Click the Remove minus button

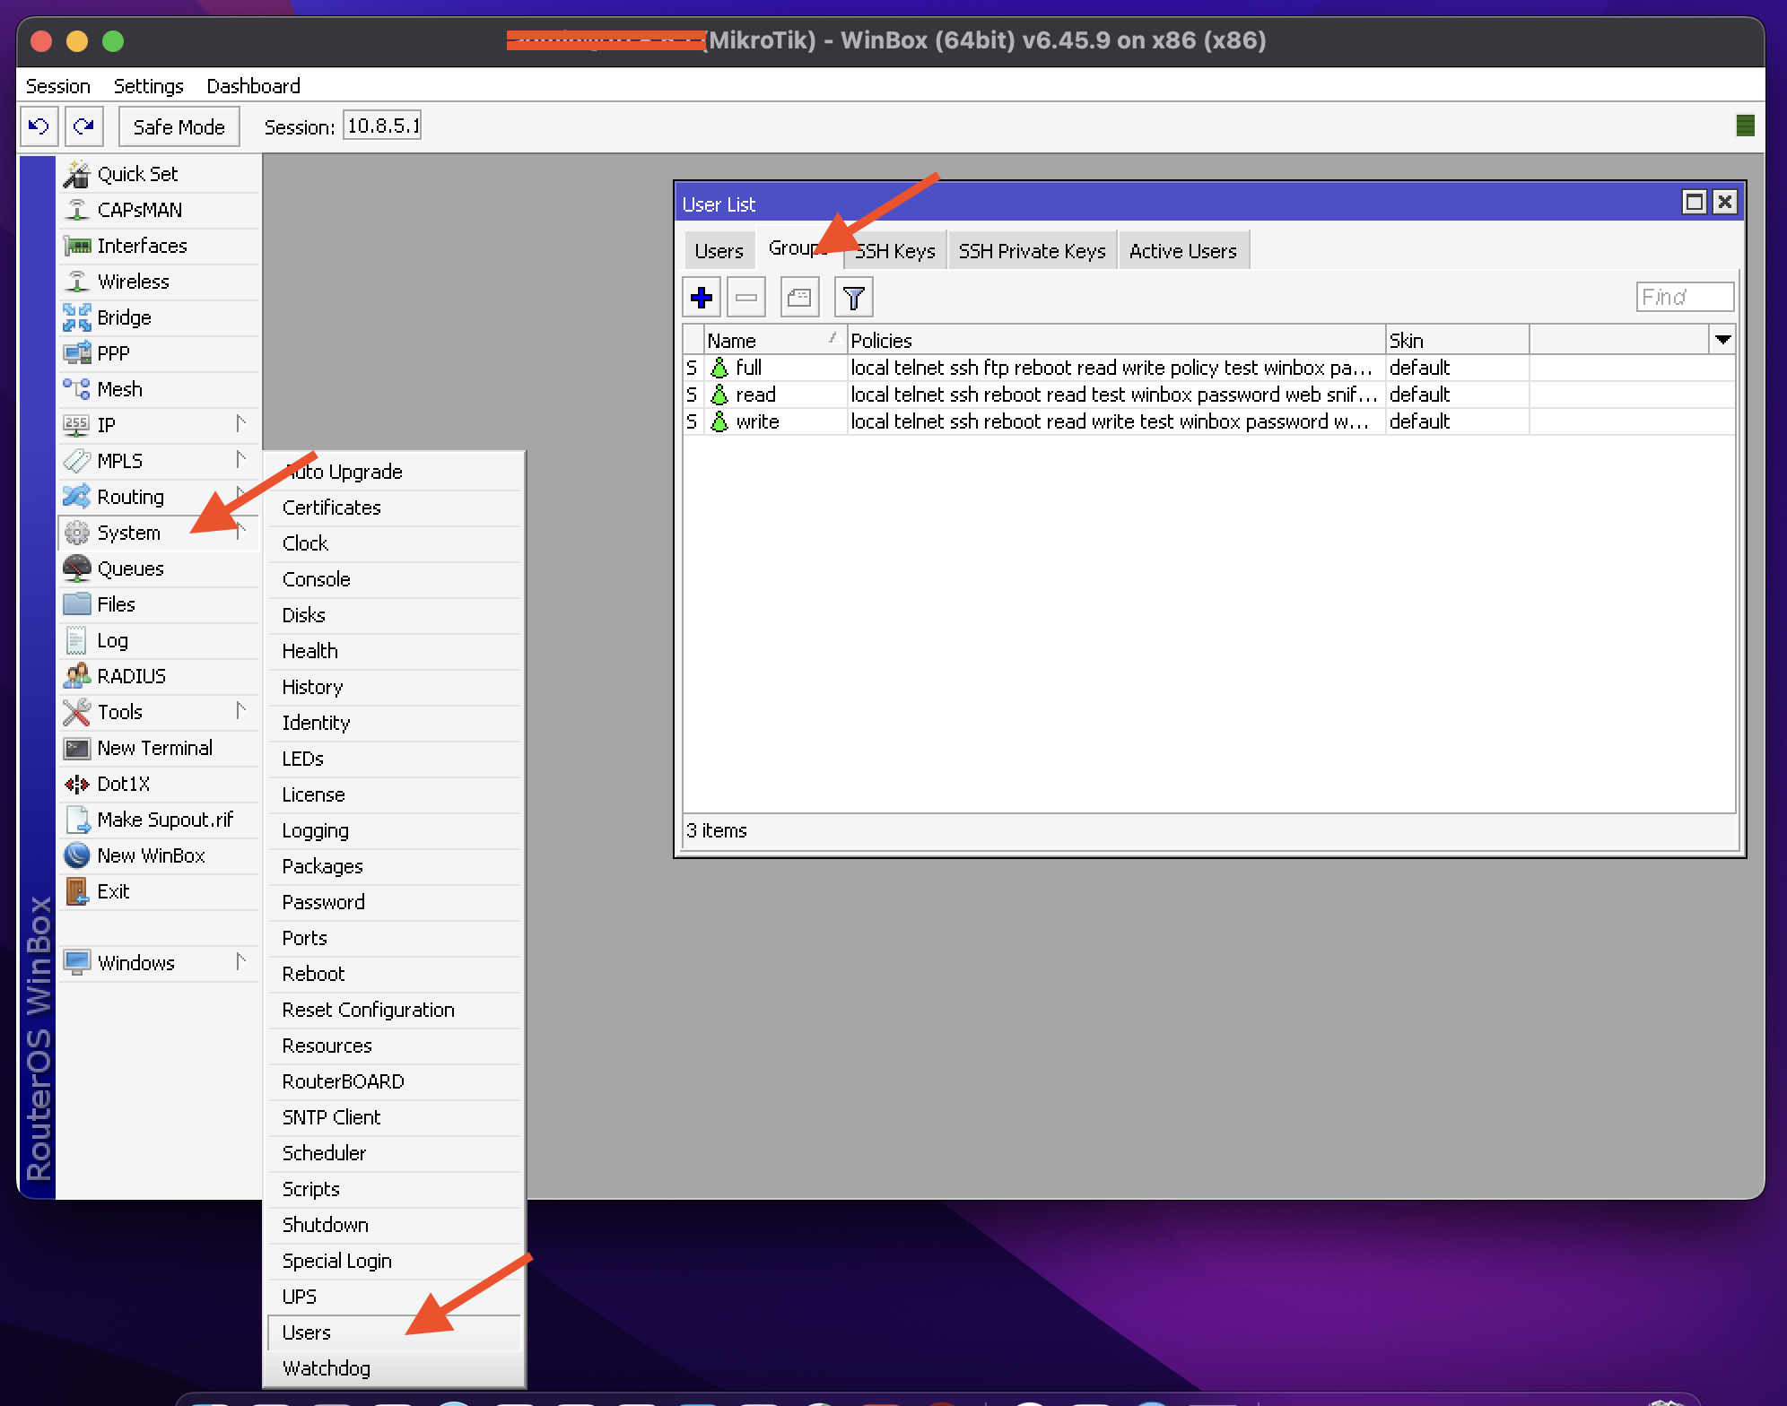[746, 298]
